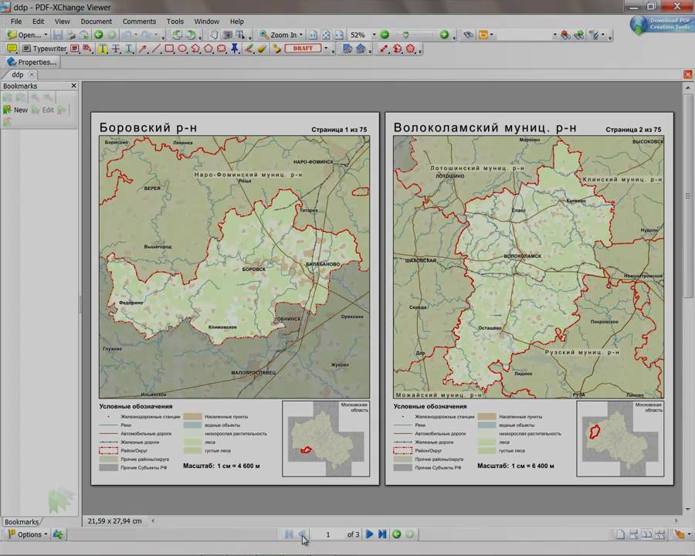Close the ddp document tab

(32, 74)
